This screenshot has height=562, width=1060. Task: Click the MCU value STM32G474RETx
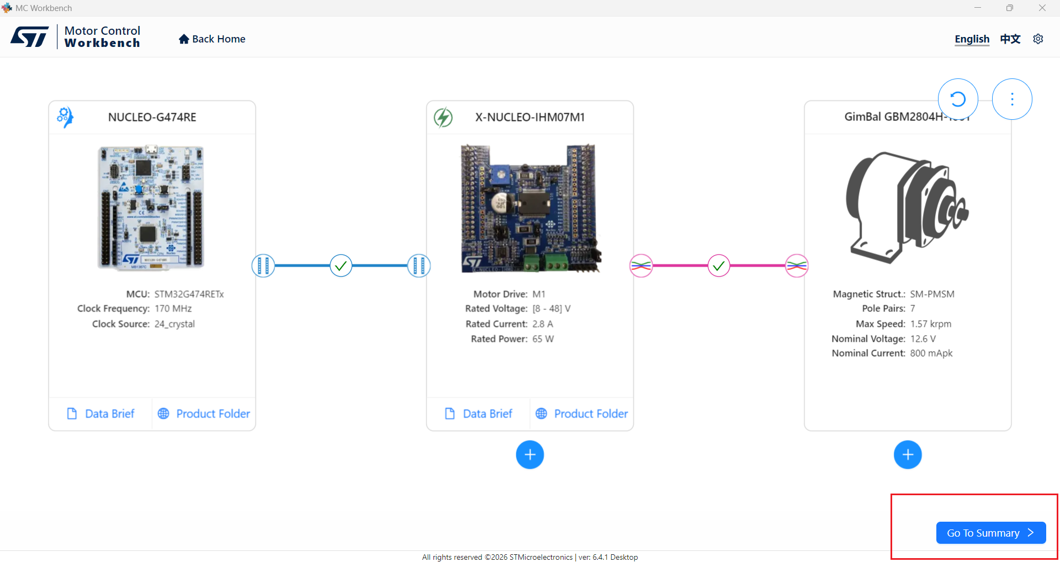pos(189,294)
